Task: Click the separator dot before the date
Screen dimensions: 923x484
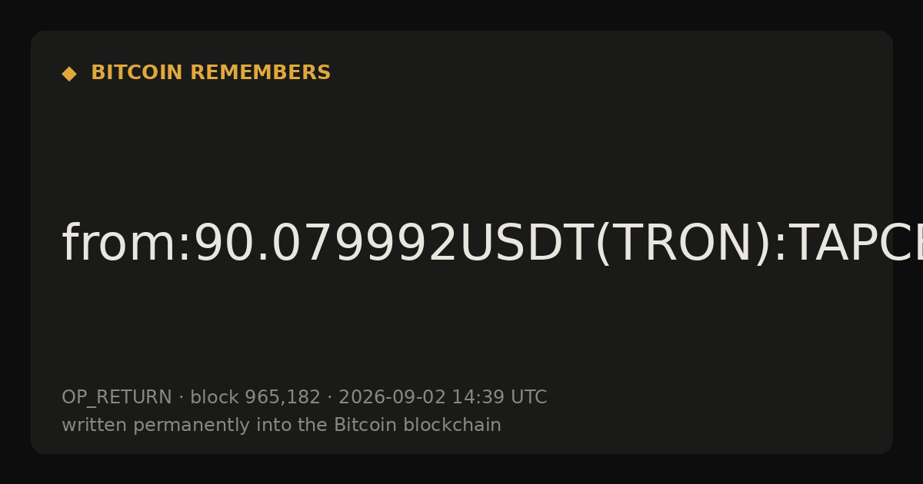Action: coord(329,398)
